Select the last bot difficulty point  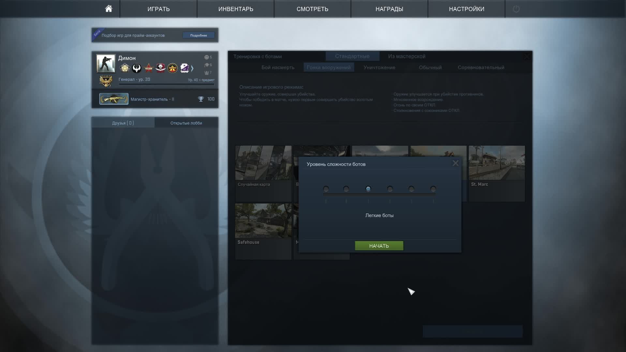pyautogui.click(x=433, y=189)
